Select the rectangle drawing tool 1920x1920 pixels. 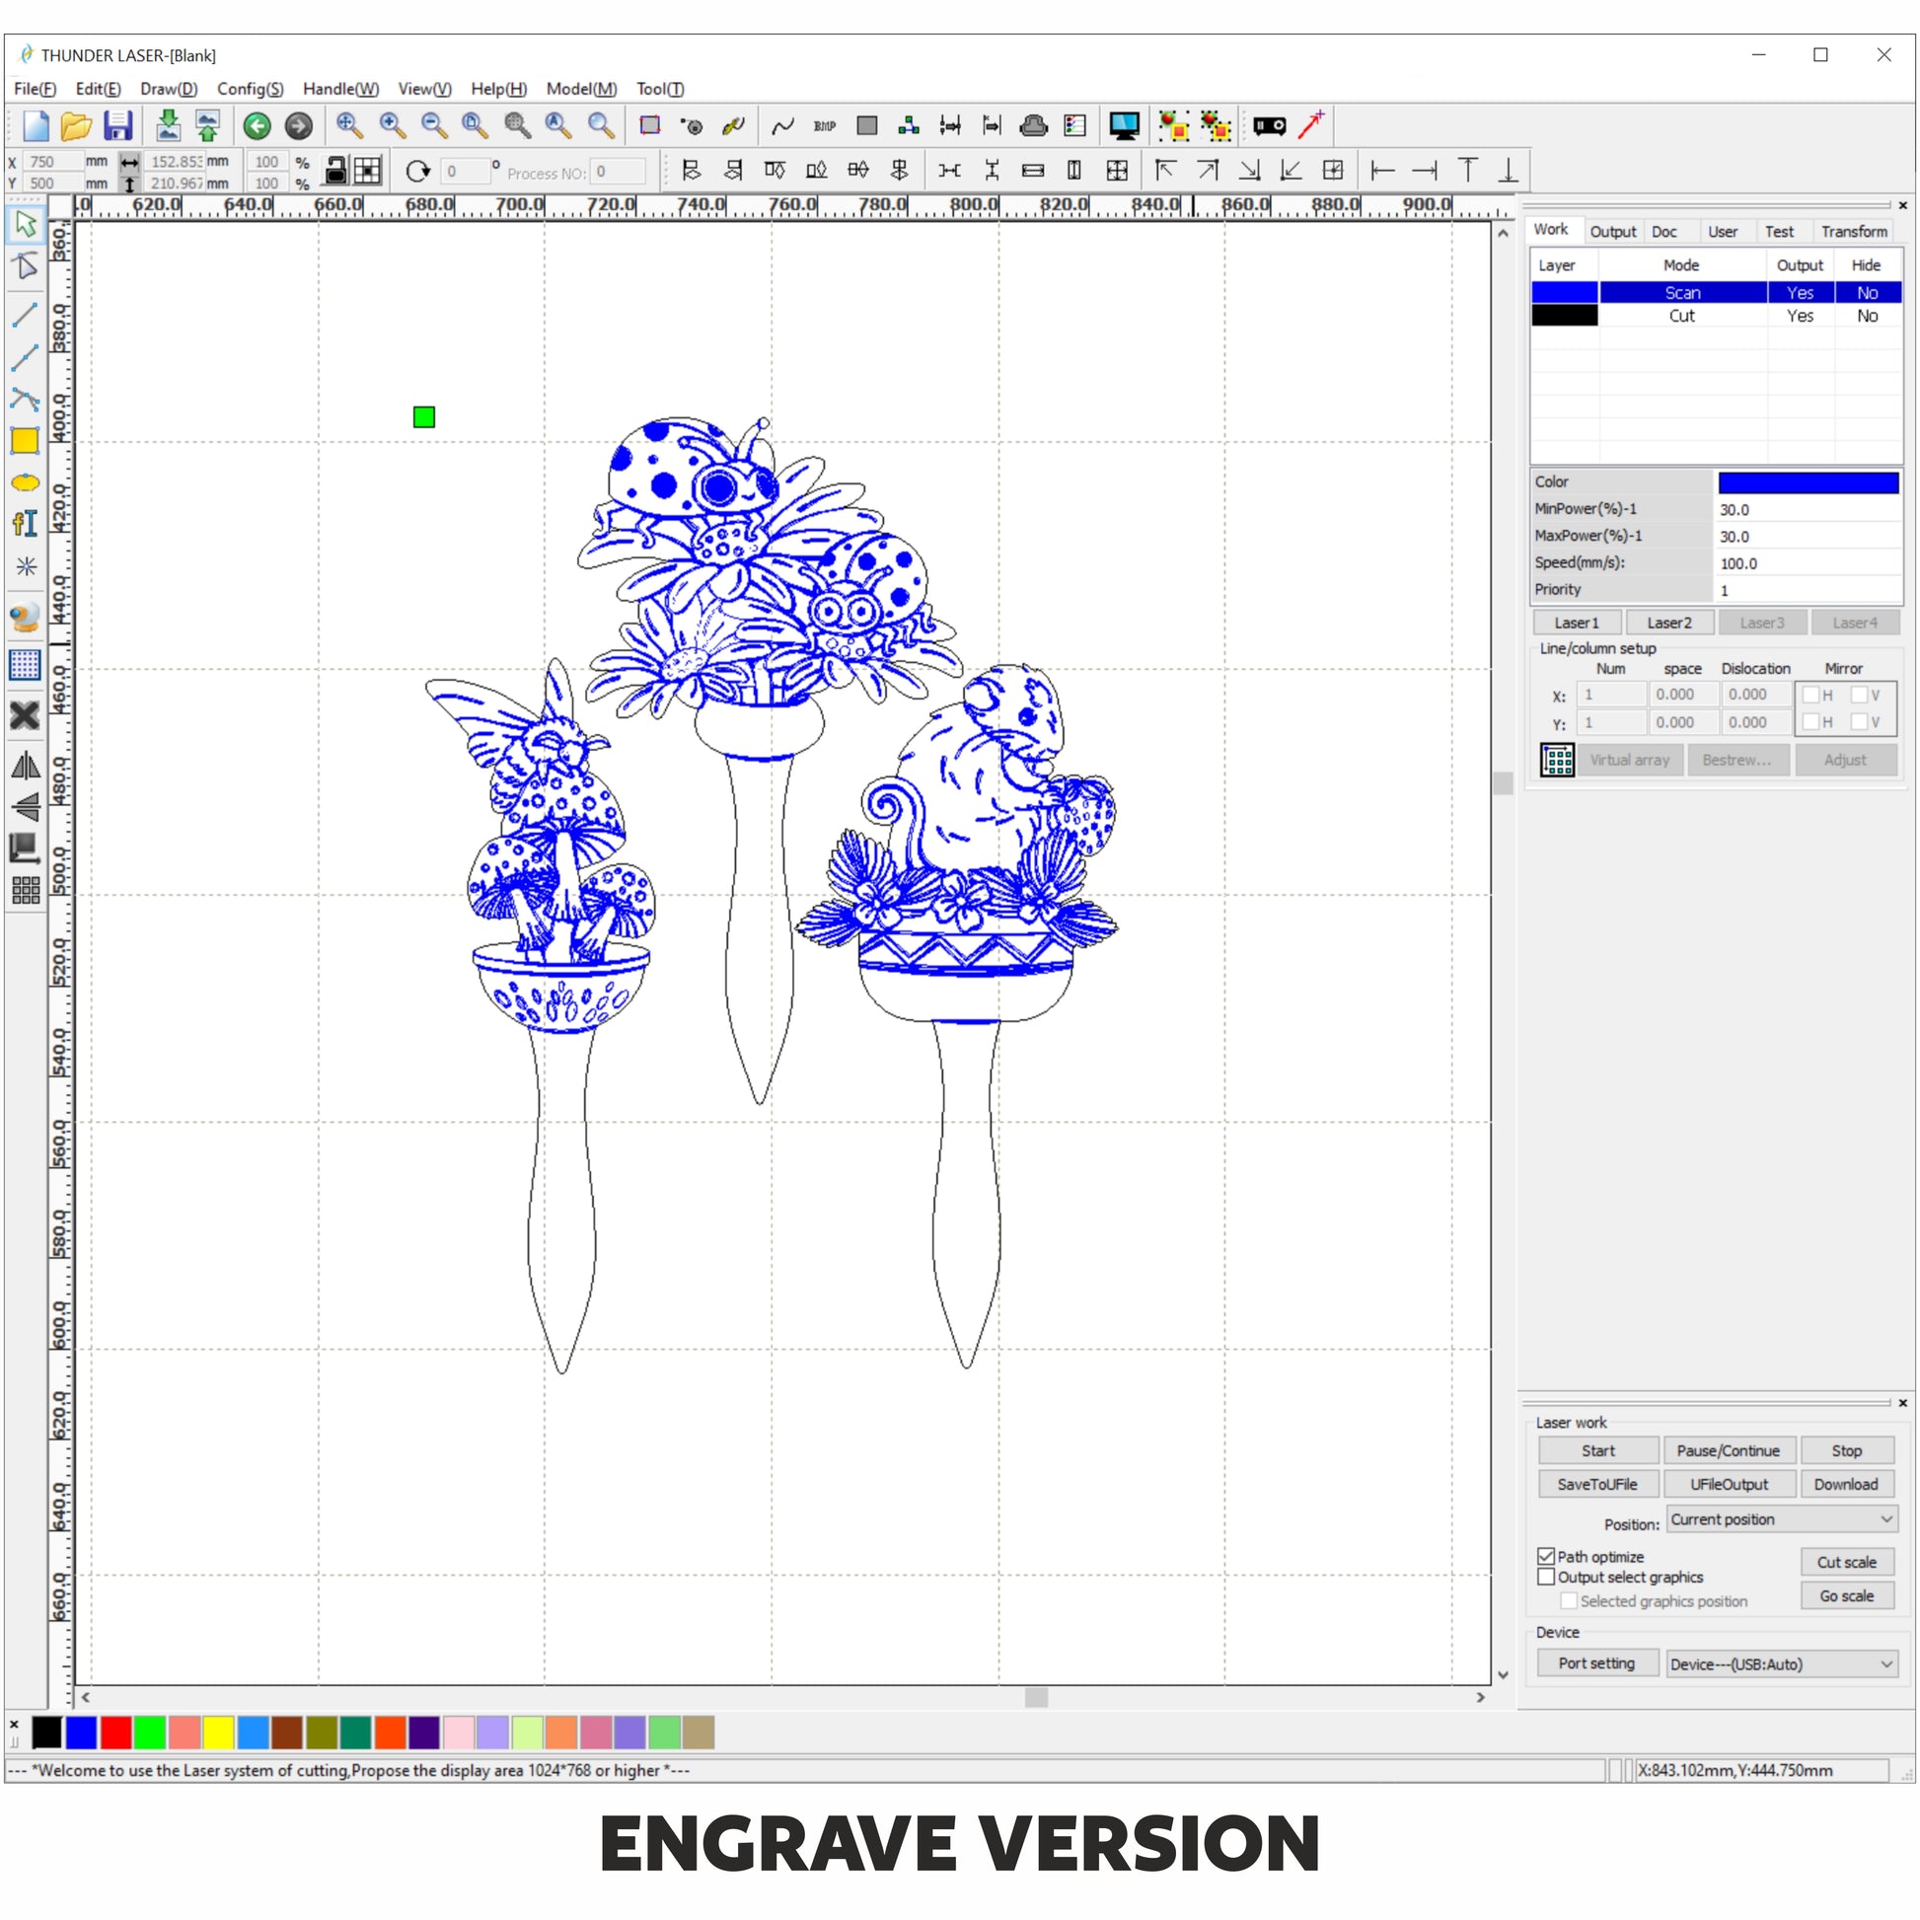click(x=25, y=440)
